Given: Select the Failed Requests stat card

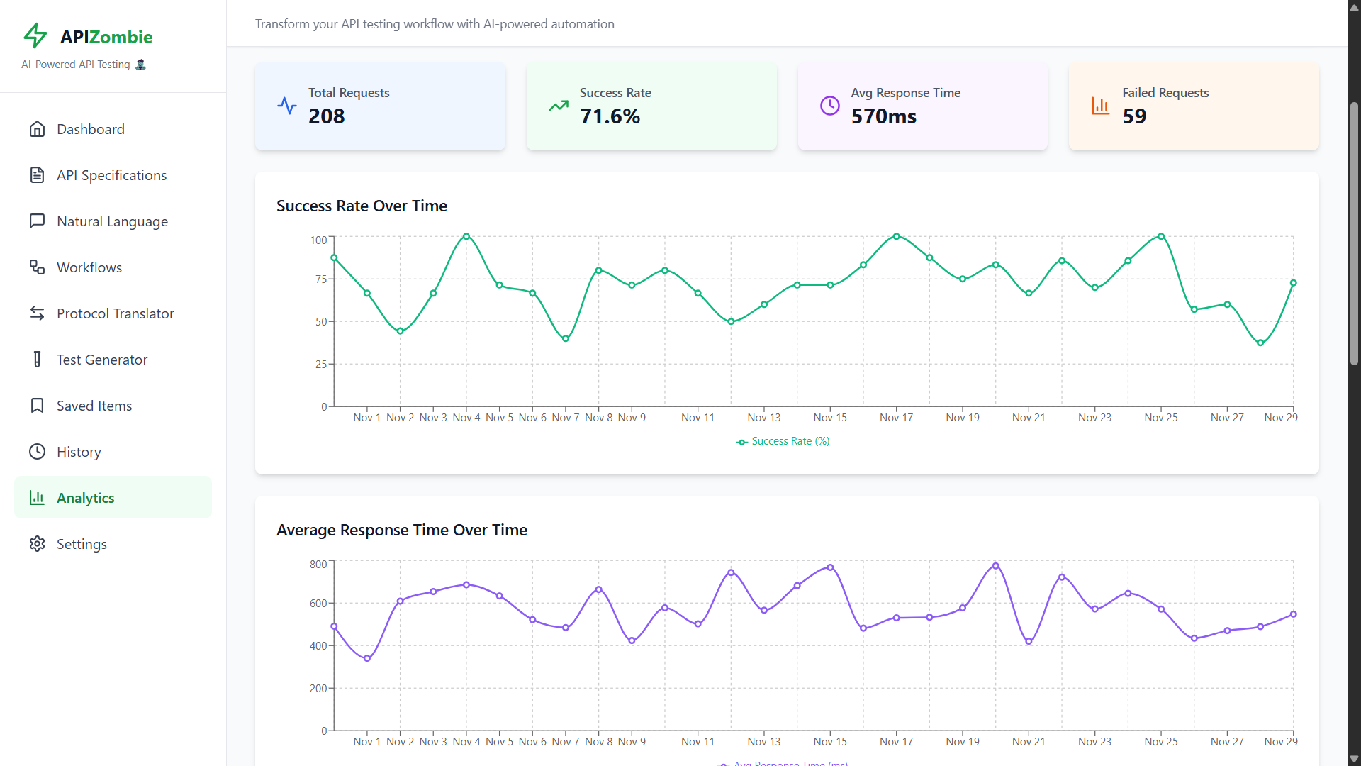Looking at the screenshot, I should point(1193,106).
